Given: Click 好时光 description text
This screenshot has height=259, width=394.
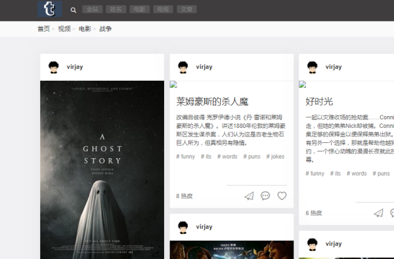Looking at the screenshot, I should (x=350, y=138).
